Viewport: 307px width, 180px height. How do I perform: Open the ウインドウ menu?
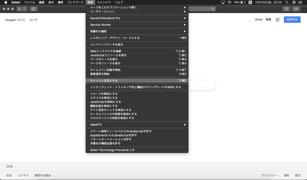click(x=104, y=2)
